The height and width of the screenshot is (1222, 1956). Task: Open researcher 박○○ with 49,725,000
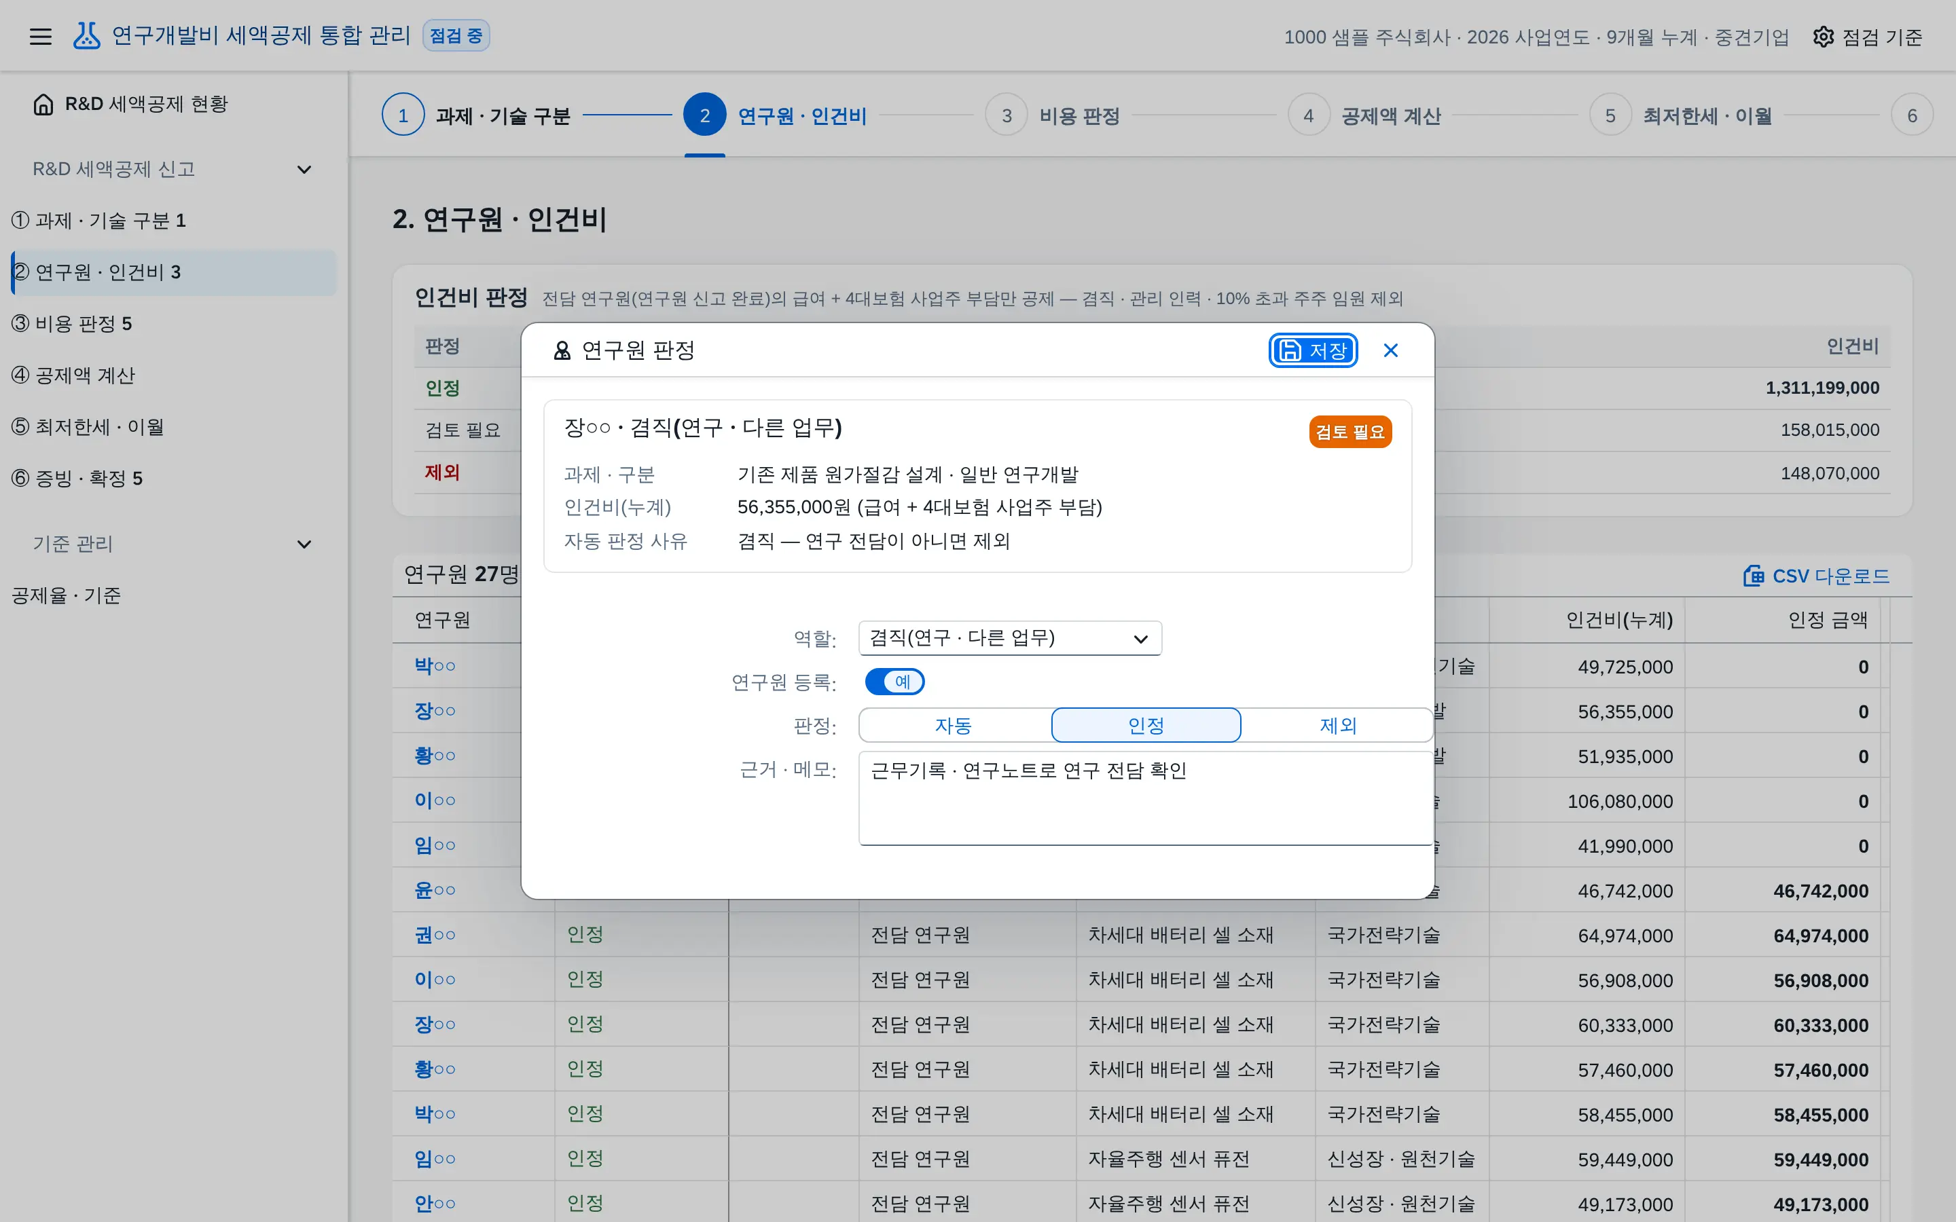pyautogui.click(x=435, y=666)
